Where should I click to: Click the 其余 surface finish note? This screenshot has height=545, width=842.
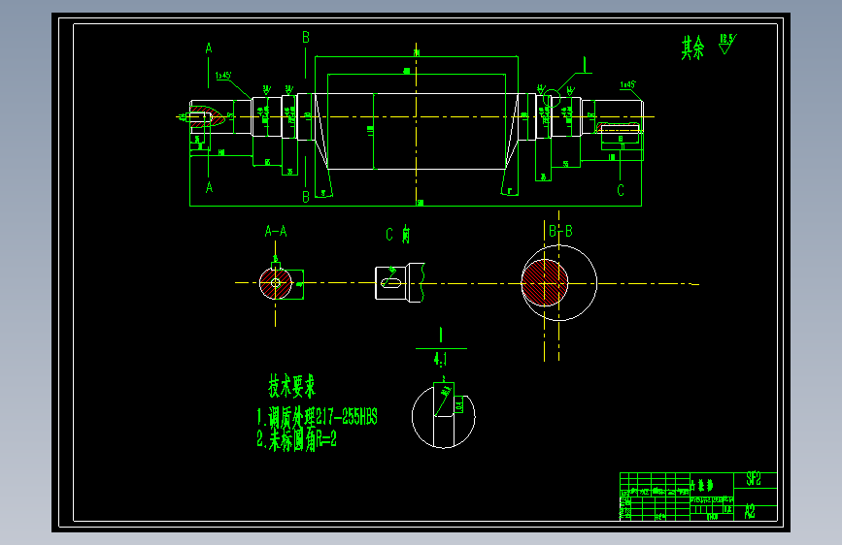(692, 48)
